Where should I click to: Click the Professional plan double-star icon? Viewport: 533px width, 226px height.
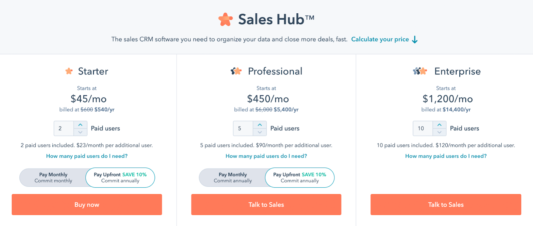236,71
